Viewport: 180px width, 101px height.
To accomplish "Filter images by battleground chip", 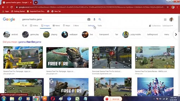I will 152,35.
